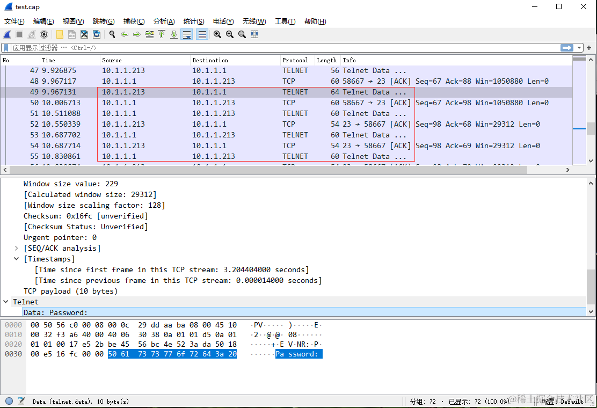597x408 pixels.
Task: Toggle auto-scroll during live capture
Action: [187, 35]
